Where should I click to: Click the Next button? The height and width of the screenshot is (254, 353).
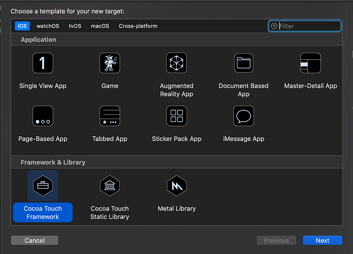pyautogui.click(x=323, y=240)
